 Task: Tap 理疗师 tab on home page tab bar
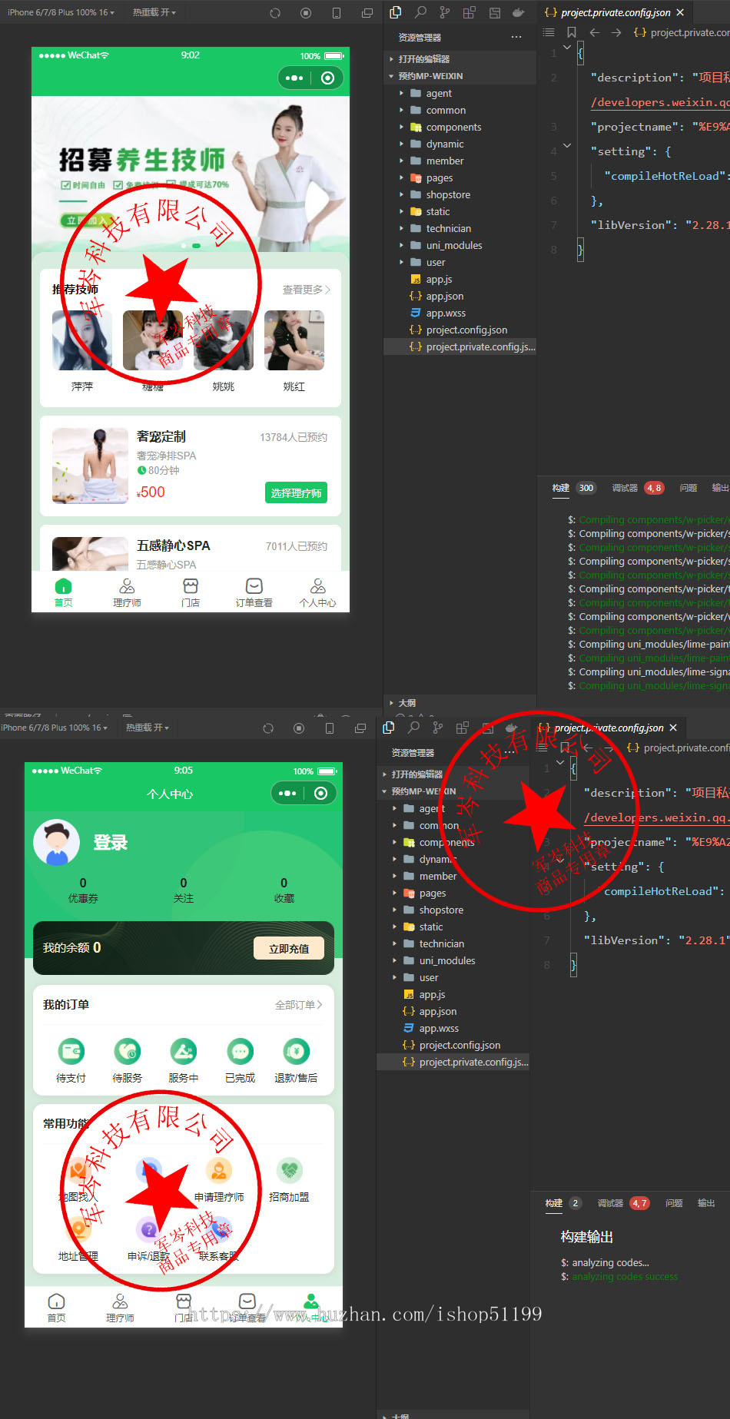click(127, 592)
